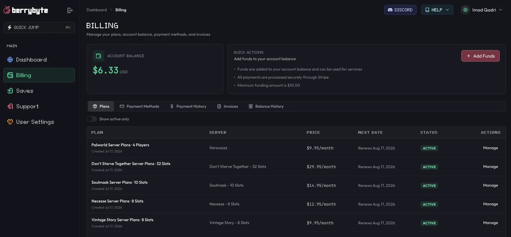The width and height of the screenshot is (511, 237).
Task: Click the berrybyte logo
Action: point(26,10)
